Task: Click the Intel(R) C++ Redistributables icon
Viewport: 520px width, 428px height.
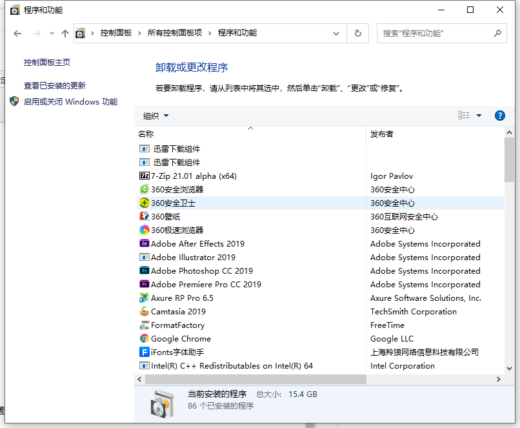Action: point(145,365)
